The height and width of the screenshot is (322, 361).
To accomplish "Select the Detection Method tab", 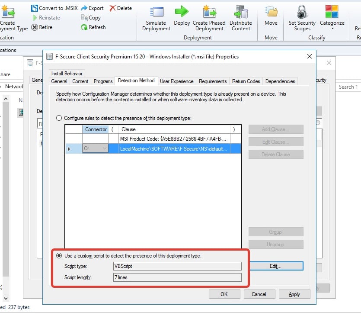I will point(136,80).
